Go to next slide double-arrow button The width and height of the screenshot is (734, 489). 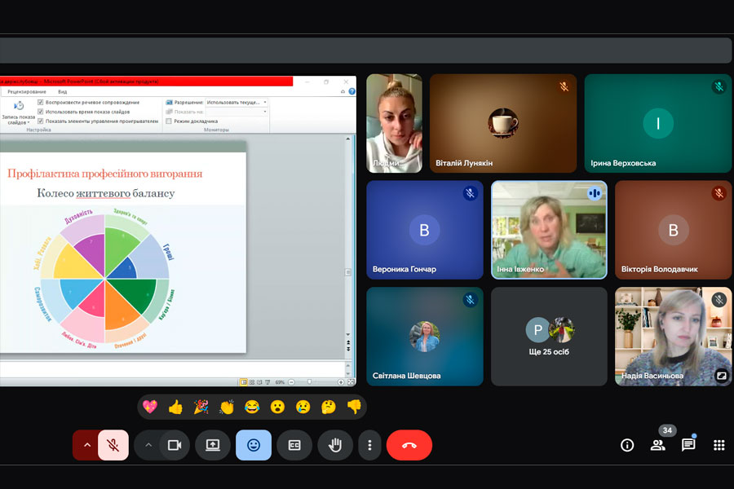[x=347, y=349]
